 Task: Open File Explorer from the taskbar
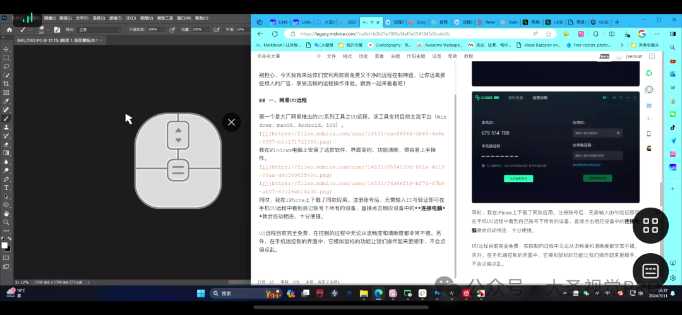pos(364,294)
